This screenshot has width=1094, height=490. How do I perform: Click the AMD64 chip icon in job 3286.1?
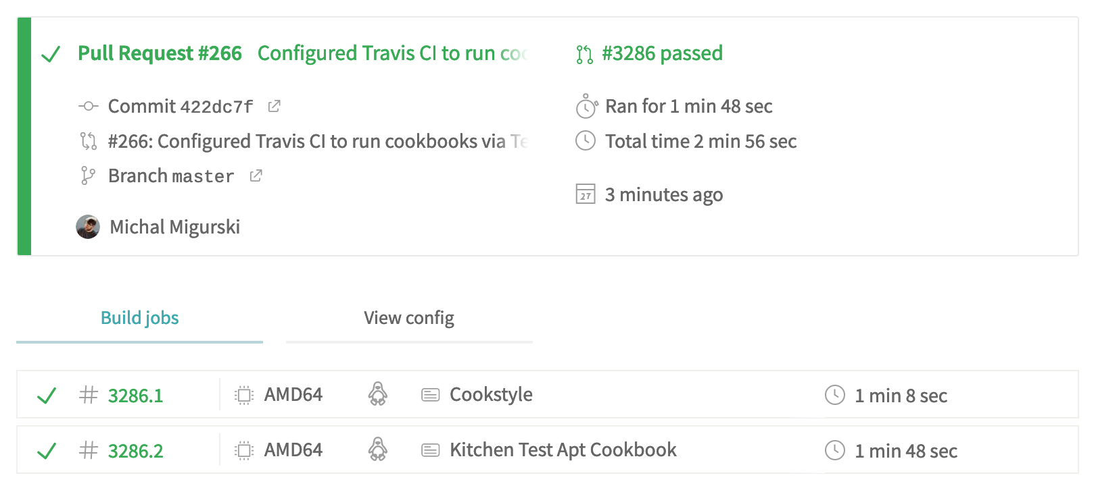(x=243, y=395)
